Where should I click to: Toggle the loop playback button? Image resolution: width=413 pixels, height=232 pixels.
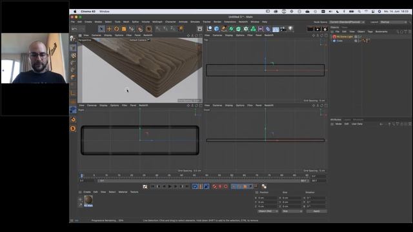(x=195, y=186)
